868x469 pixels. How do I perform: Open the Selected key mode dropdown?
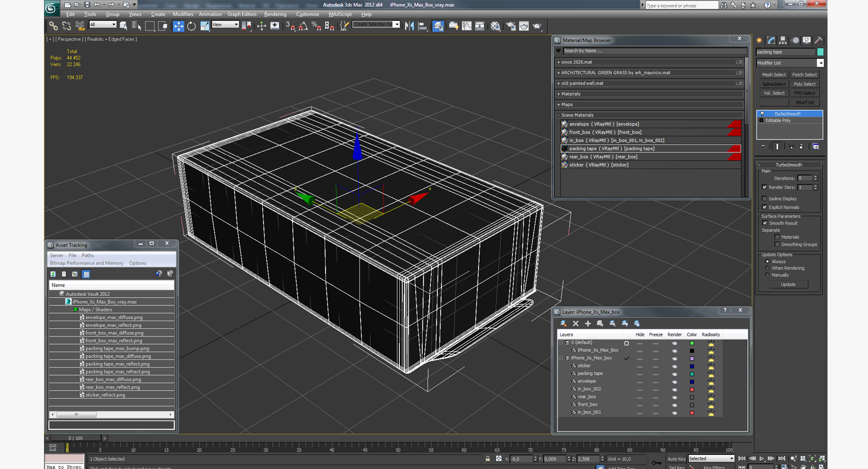pyautogui.click(x=711, y=458)
